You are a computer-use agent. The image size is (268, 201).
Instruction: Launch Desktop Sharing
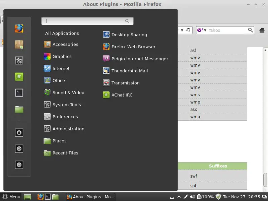point(125,35)
